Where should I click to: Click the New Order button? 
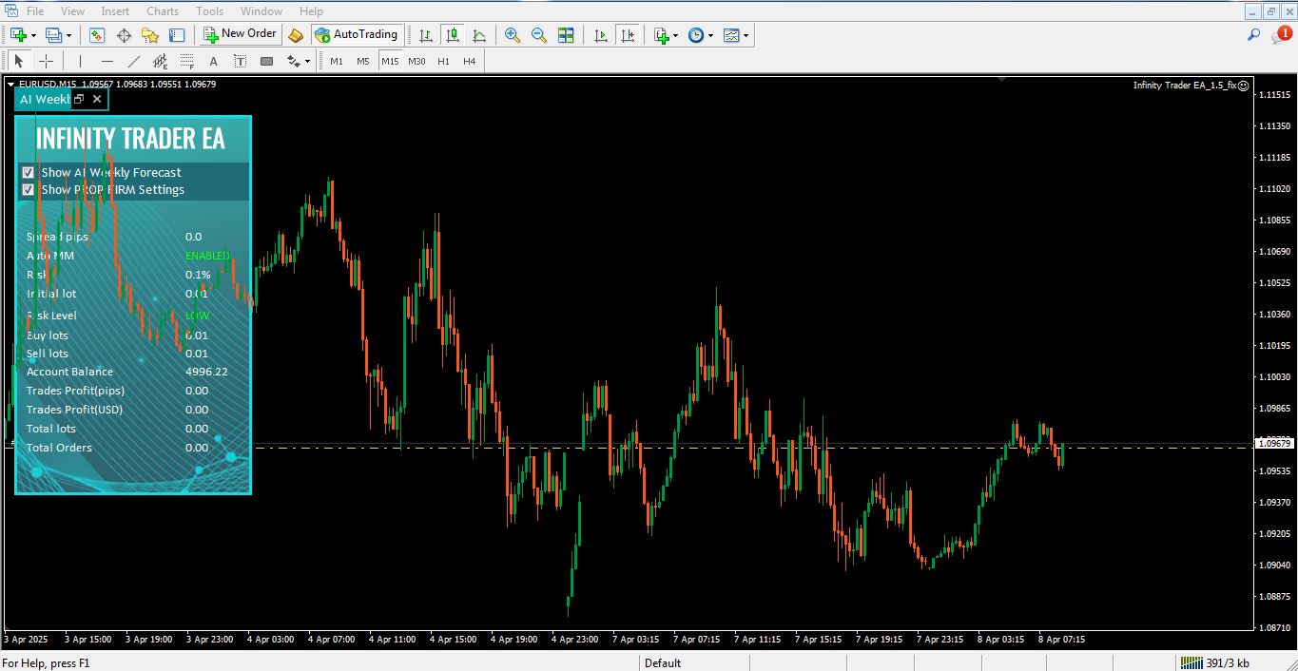240,34
